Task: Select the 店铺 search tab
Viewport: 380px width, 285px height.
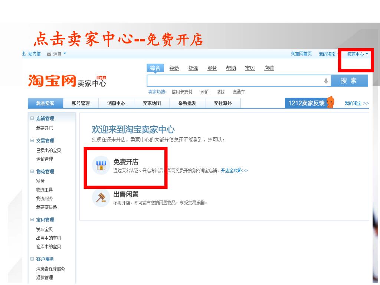Action: click(x=269, y=68)
